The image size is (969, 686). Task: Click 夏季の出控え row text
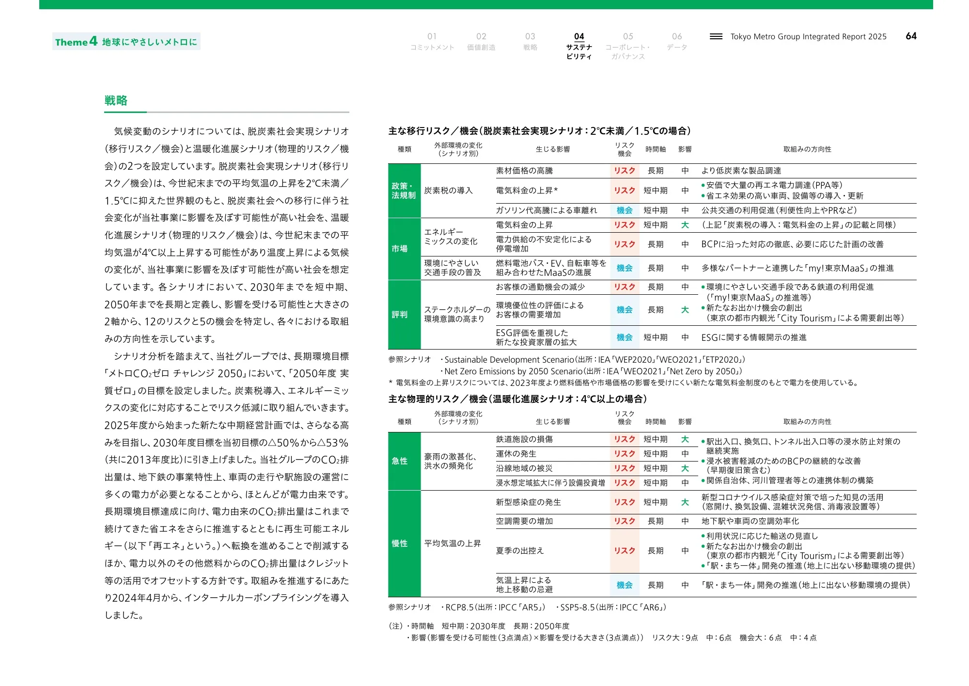(520, 551)
